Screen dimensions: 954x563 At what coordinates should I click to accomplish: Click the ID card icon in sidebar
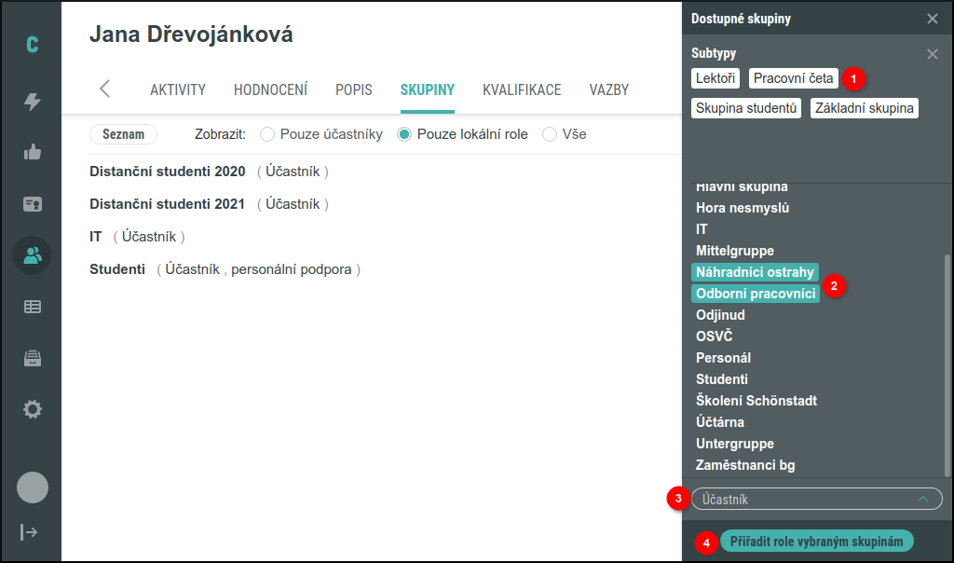tap(31, 203)
